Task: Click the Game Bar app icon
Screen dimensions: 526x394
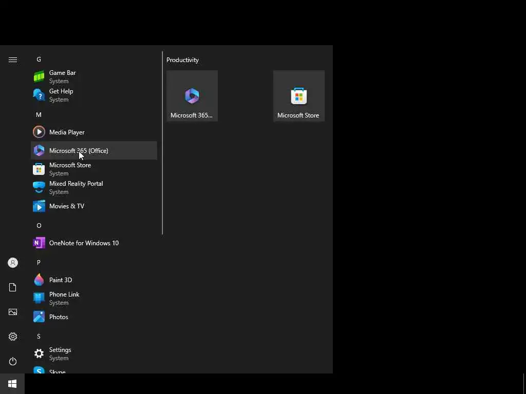Action: [x=39, y=77]
